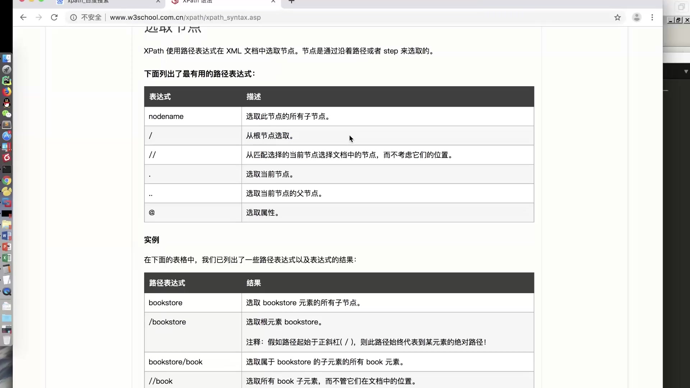Open the Terminal from the dock

coord(7,169)
